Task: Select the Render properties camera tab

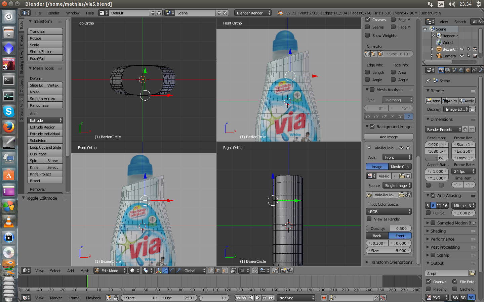Action: (x=441, y=70)
